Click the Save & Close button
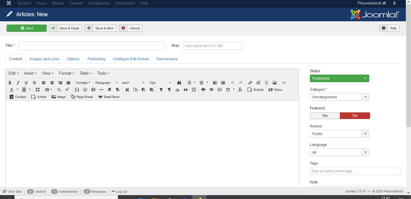Screen dimensions: 411x199 click(66, 28)
